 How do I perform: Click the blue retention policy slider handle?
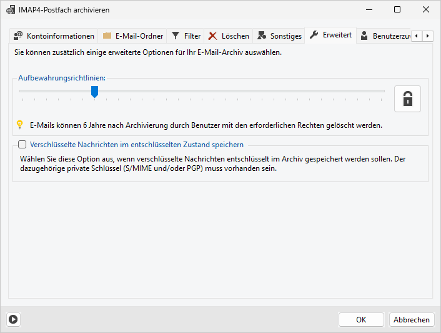[94, 92]
